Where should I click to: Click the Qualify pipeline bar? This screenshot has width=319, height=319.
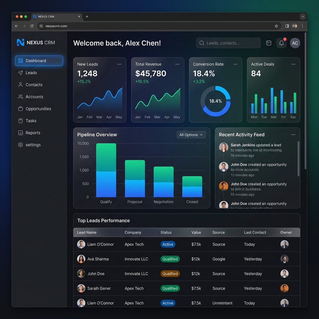click(106, 170)
